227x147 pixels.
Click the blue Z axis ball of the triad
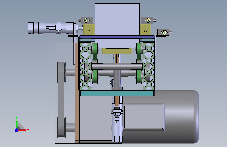coord(17,130)
